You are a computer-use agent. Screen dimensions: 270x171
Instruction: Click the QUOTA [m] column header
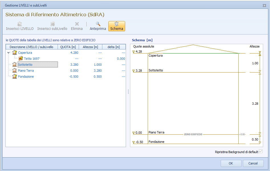pos(68,47)
